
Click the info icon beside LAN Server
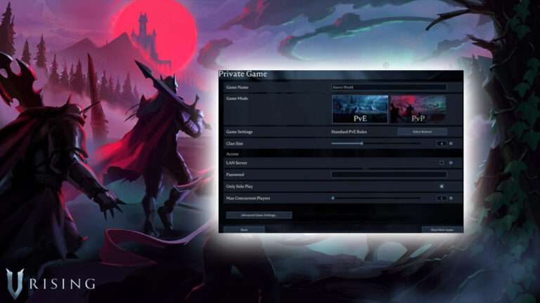(x=451, y=163)
